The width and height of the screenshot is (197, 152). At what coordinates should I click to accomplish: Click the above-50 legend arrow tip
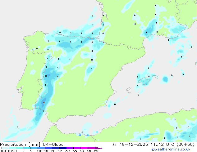(98, 148)
